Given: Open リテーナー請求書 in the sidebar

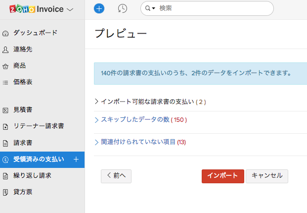Looking at the screenshot, I should coord(38,126).
